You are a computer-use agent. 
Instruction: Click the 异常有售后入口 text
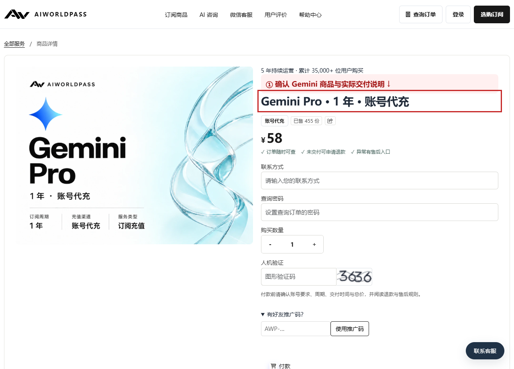click(x=370, y=152)
